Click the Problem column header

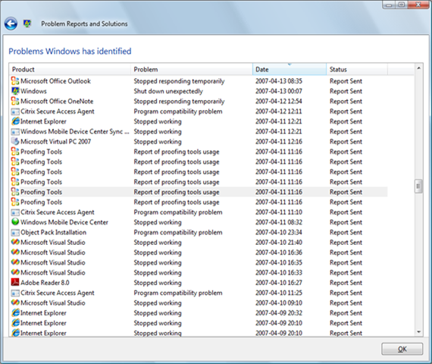tap(192, 69)
